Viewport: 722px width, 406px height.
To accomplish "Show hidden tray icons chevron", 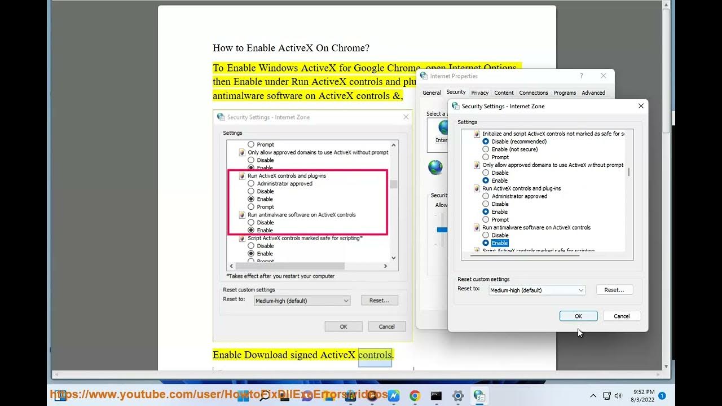I will coord(593,396).
